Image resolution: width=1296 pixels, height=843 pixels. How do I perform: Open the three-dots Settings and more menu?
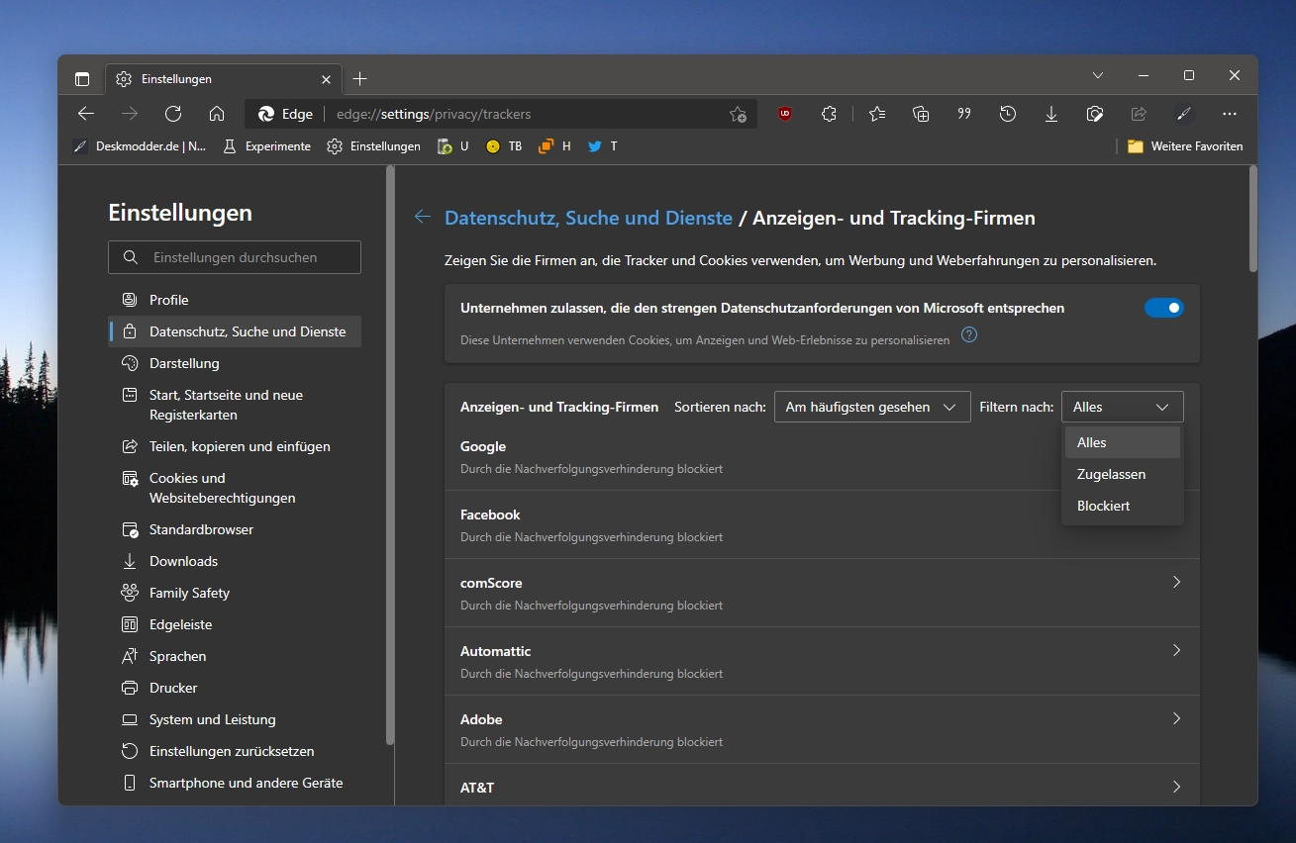1230,114
